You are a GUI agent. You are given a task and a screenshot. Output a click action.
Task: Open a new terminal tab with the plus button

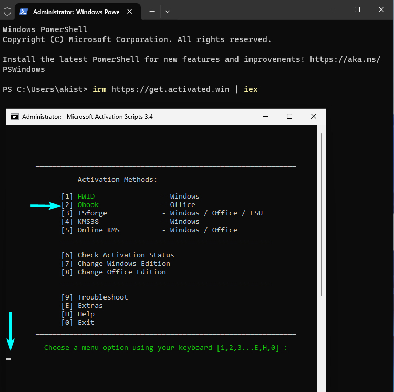152,12
